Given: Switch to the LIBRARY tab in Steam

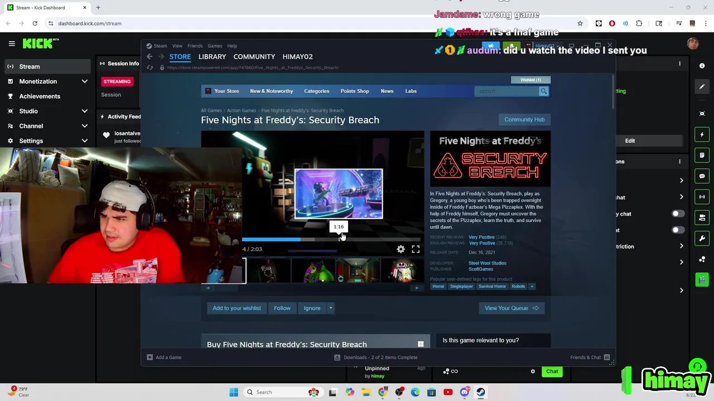Looking at the screenshot, I should click(x=212, y=57).
